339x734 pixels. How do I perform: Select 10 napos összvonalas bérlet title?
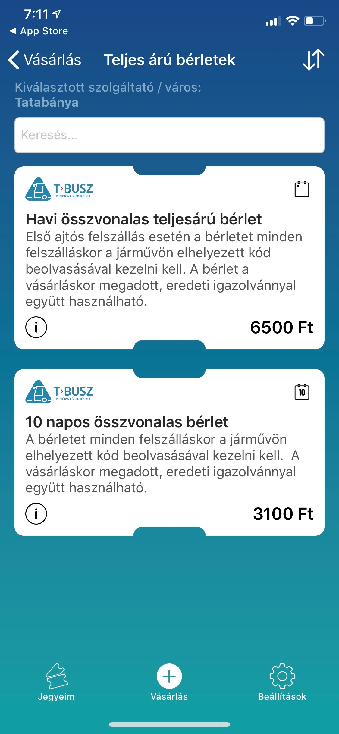coord(127,422)
